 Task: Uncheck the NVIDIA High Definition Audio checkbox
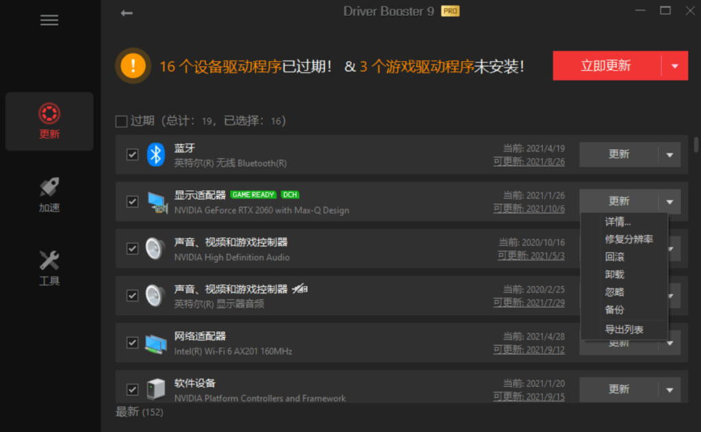pos(132,249)
